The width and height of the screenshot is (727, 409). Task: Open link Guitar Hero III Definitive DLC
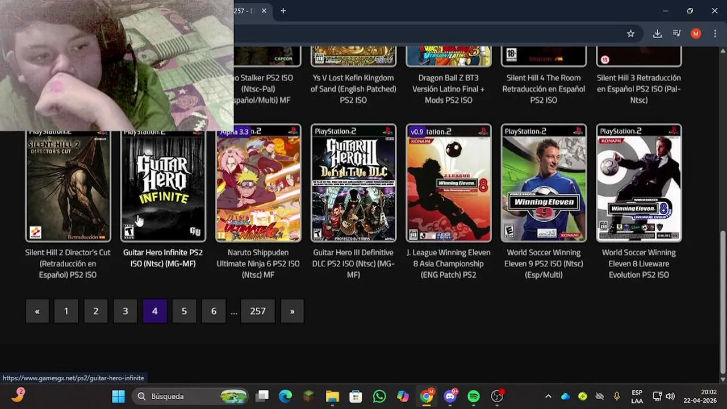tap(353, 264)
